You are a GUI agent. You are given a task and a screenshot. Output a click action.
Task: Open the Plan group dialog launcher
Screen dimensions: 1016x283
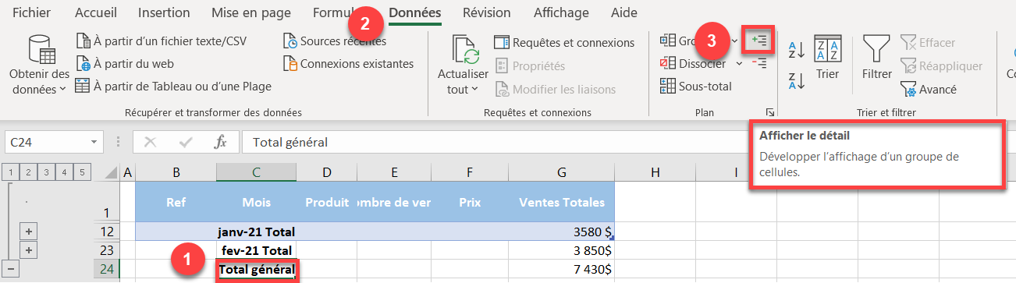click(x=770, y=112)
